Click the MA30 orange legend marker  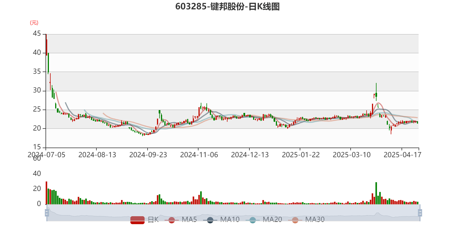point(295,220)
